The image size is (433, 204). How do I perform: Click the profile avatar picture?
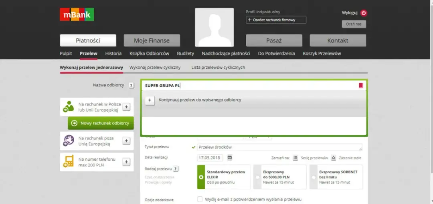coord(214,27)
